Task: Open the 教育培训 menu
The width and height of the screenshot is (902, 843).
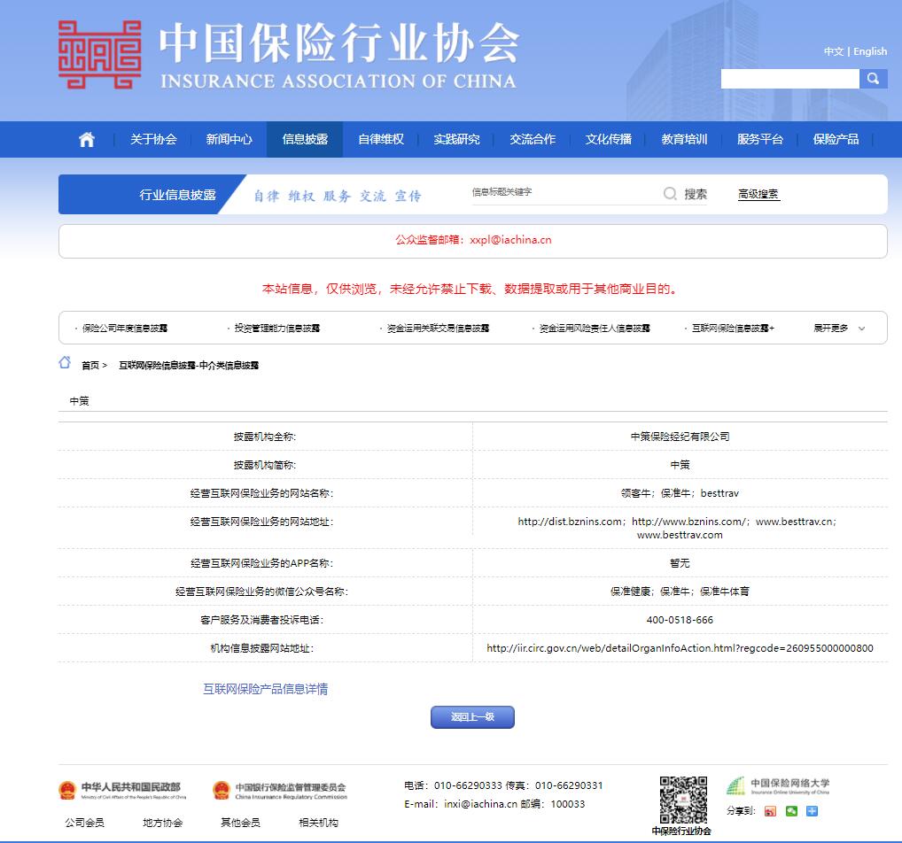Action: (x=685, y=139)
